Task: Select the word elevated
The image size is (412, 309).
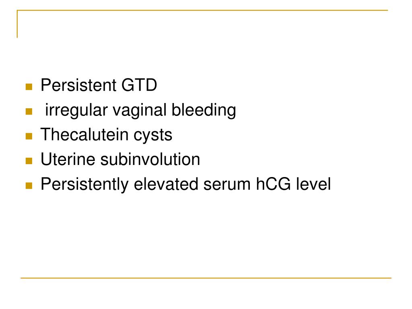Action: point(166,184)
